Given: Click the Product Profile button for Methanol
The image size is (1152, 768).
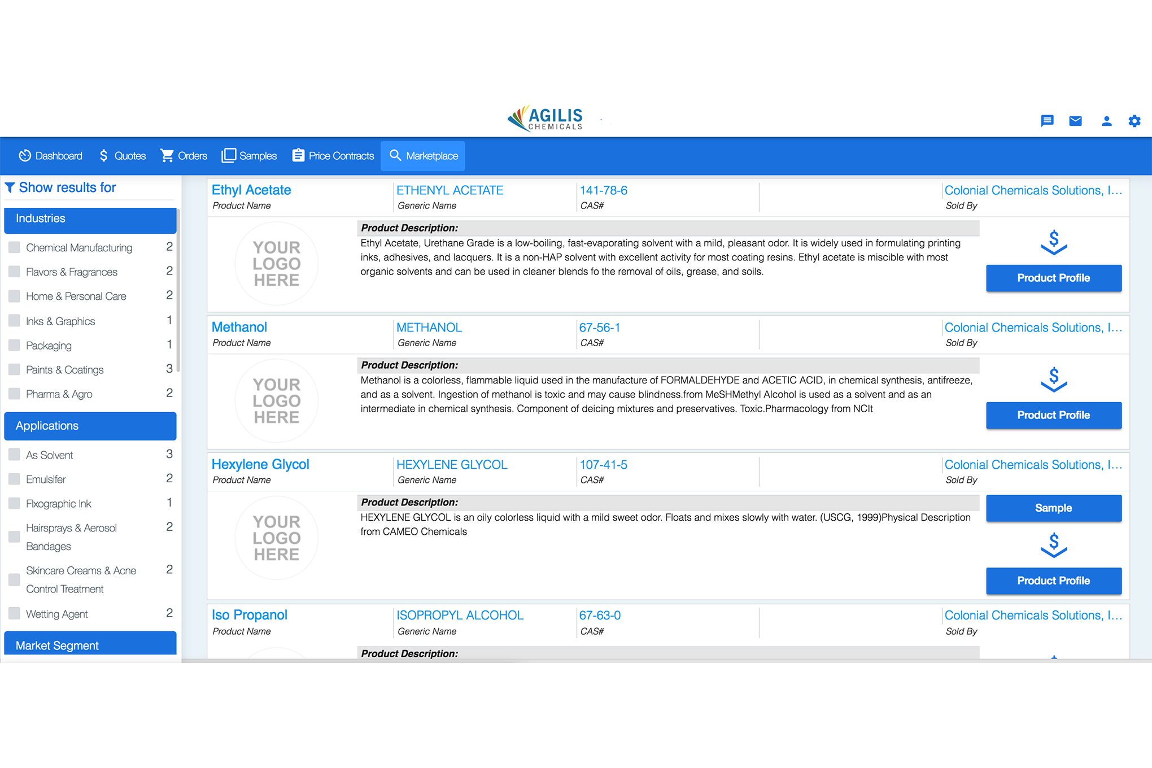Looking at the screenshot, I should click(1053, 414).
